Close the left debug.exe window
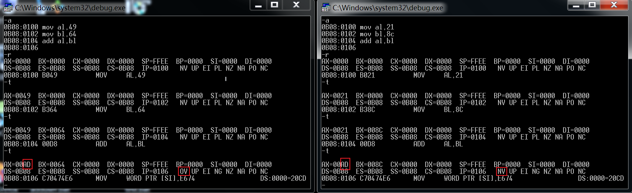Screen dimensions: 632x193 pos(296,5)
